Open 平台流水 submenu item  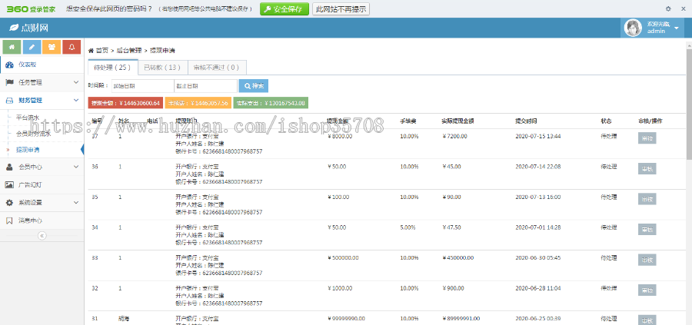point(28,118)
